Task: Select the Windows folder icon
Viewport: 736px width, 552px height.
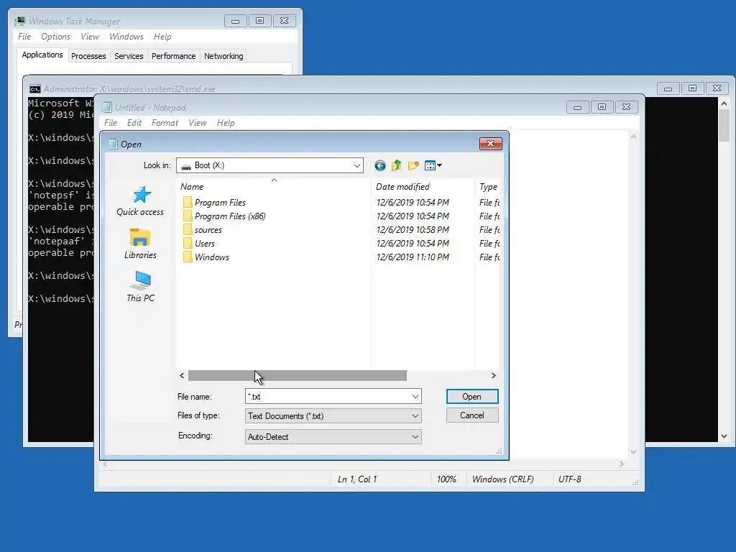Action: click(188, 257)
